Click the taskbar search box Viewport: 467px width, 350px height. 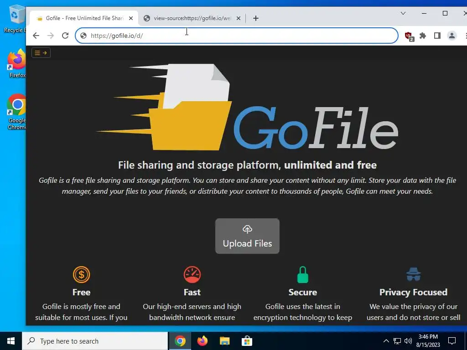[x=95, y=341]
